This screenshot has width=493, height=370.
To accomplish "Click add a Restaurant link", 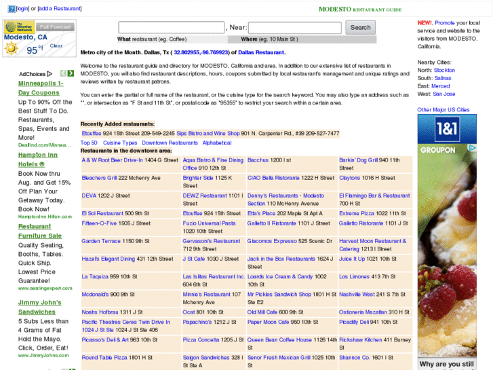I will (60, 9).
